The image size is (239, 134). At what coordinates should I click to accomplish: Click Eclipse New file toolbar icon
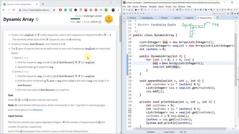click(124, 10)
